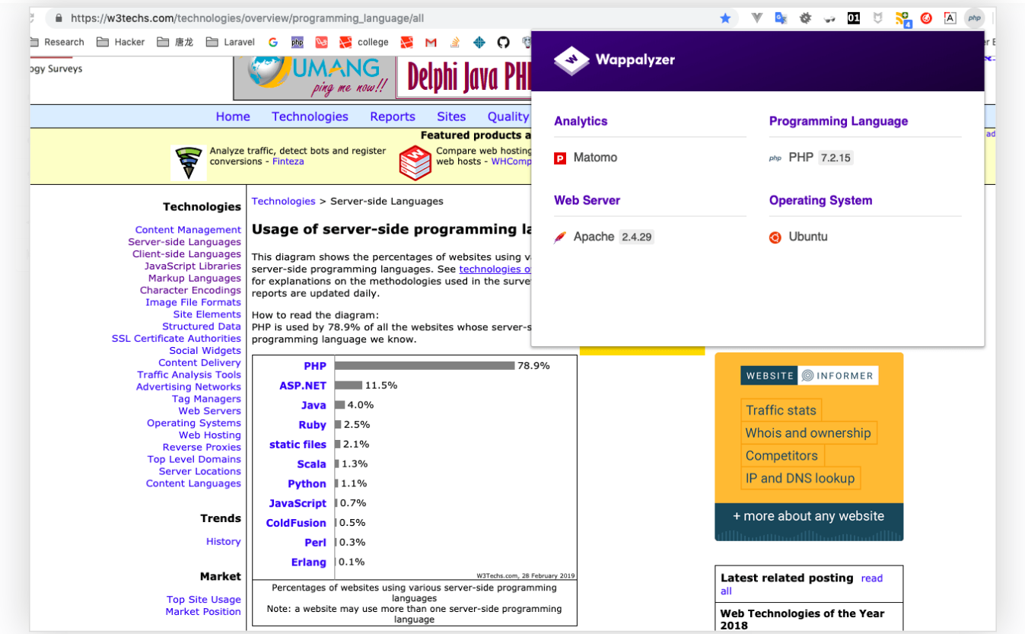
Task: Open the college bookmark
Action: click(364, 43)
